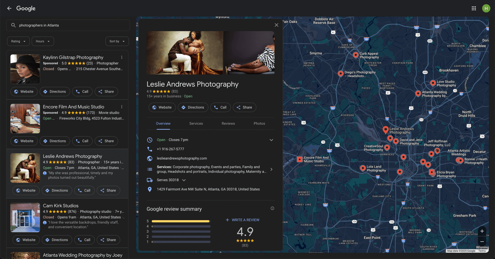495x259 pixels.
Task: Select the Bonnie J Heath Photography map pin
Action: click(460, 160)
